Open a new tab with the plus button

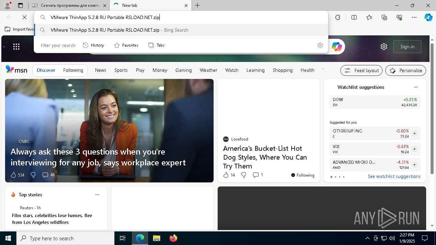(198, 5)
